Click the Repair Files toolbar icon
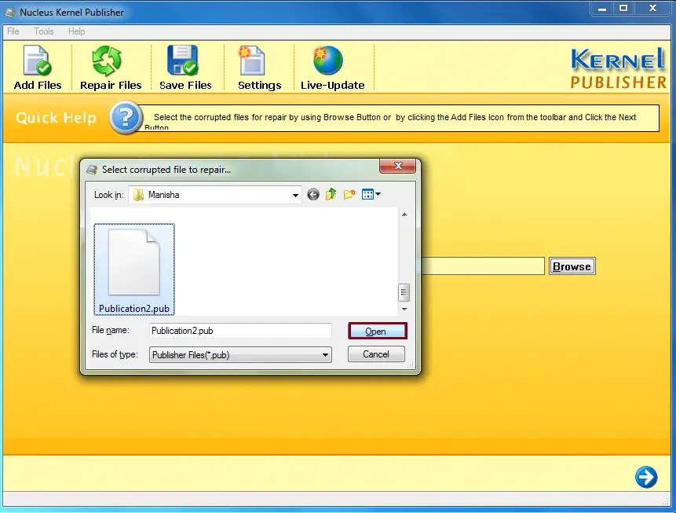 coord(107,60)
